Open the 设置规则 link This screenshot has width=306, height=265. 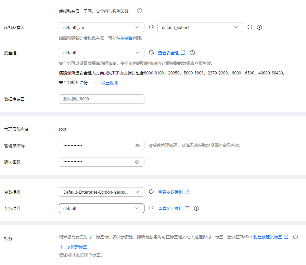tap(109, 82)
